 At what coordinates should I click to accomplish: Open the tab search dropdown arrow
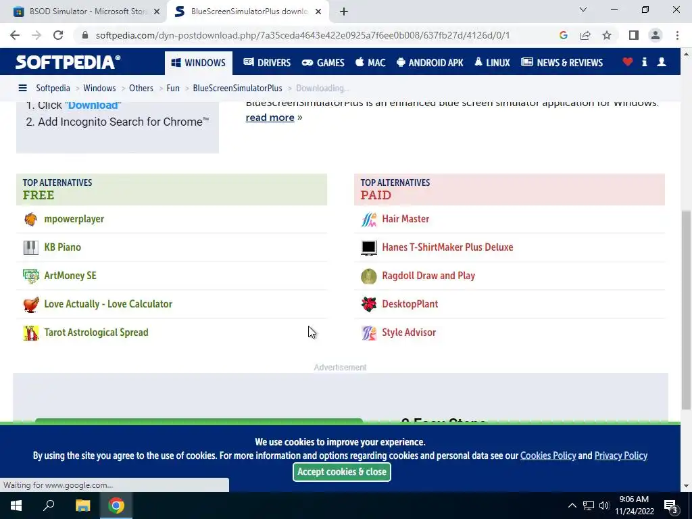(583, 9)
